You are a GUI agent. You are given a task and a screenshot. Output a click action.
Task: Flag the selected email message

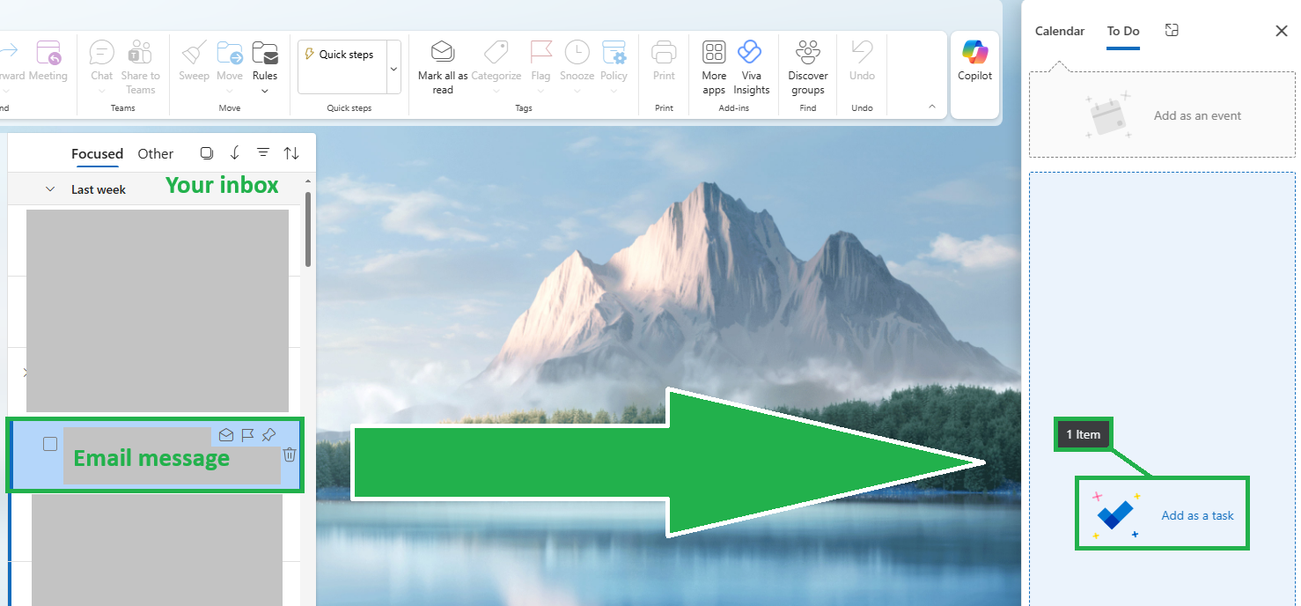[x=247, y=435]
